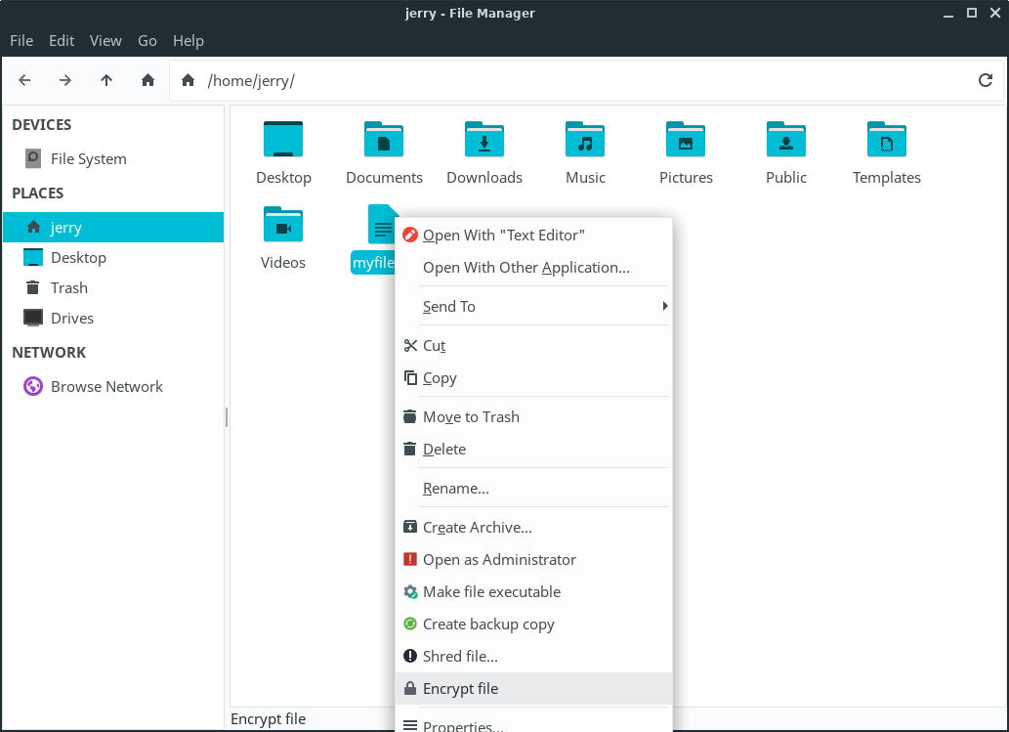Open Browse Network in sidebar
This screenshot has height=732, width=1009.
[106, 386]
